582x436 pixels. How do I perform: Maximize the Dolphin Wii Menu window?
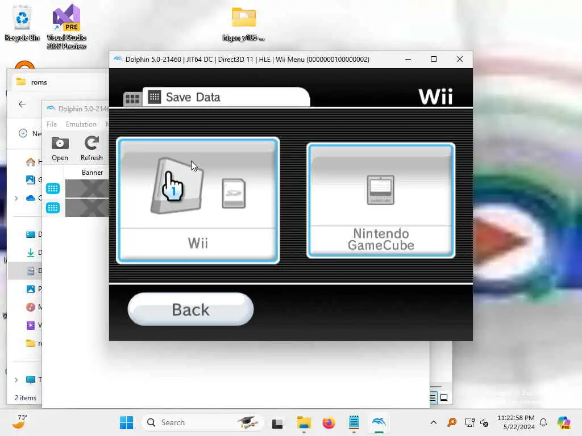pyautogui.click(x=434, y=59)
